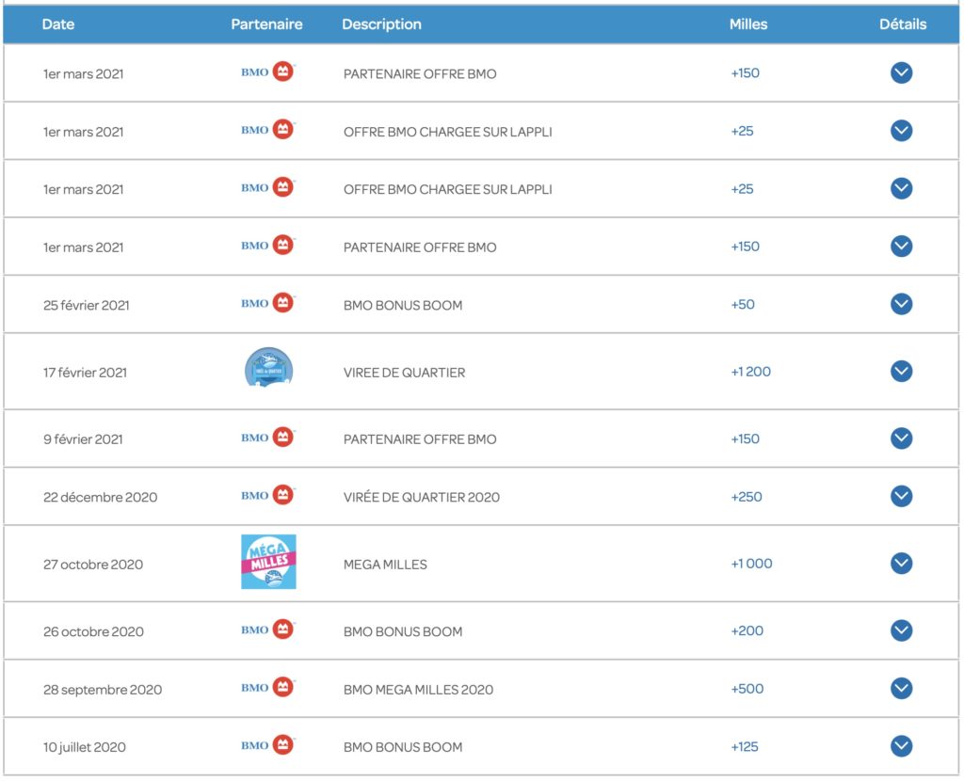Click BMO logo in 28 septembre 2020 row
The image size is (964, 781).
(x=268, y=688)
